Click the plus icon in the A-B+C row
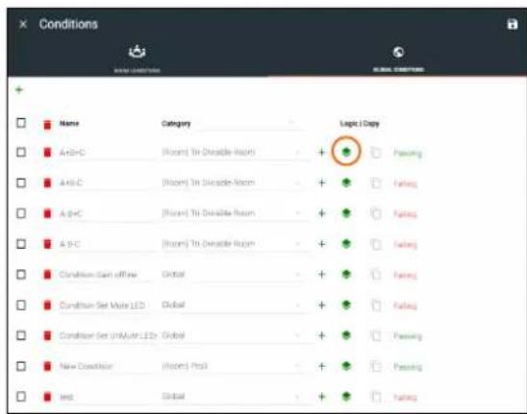 [321, 213]
